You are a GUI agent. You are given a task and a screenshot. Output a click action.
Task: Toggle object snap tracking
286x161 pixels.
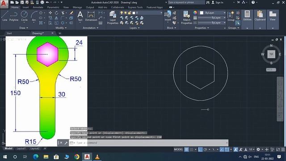[222, 149]
